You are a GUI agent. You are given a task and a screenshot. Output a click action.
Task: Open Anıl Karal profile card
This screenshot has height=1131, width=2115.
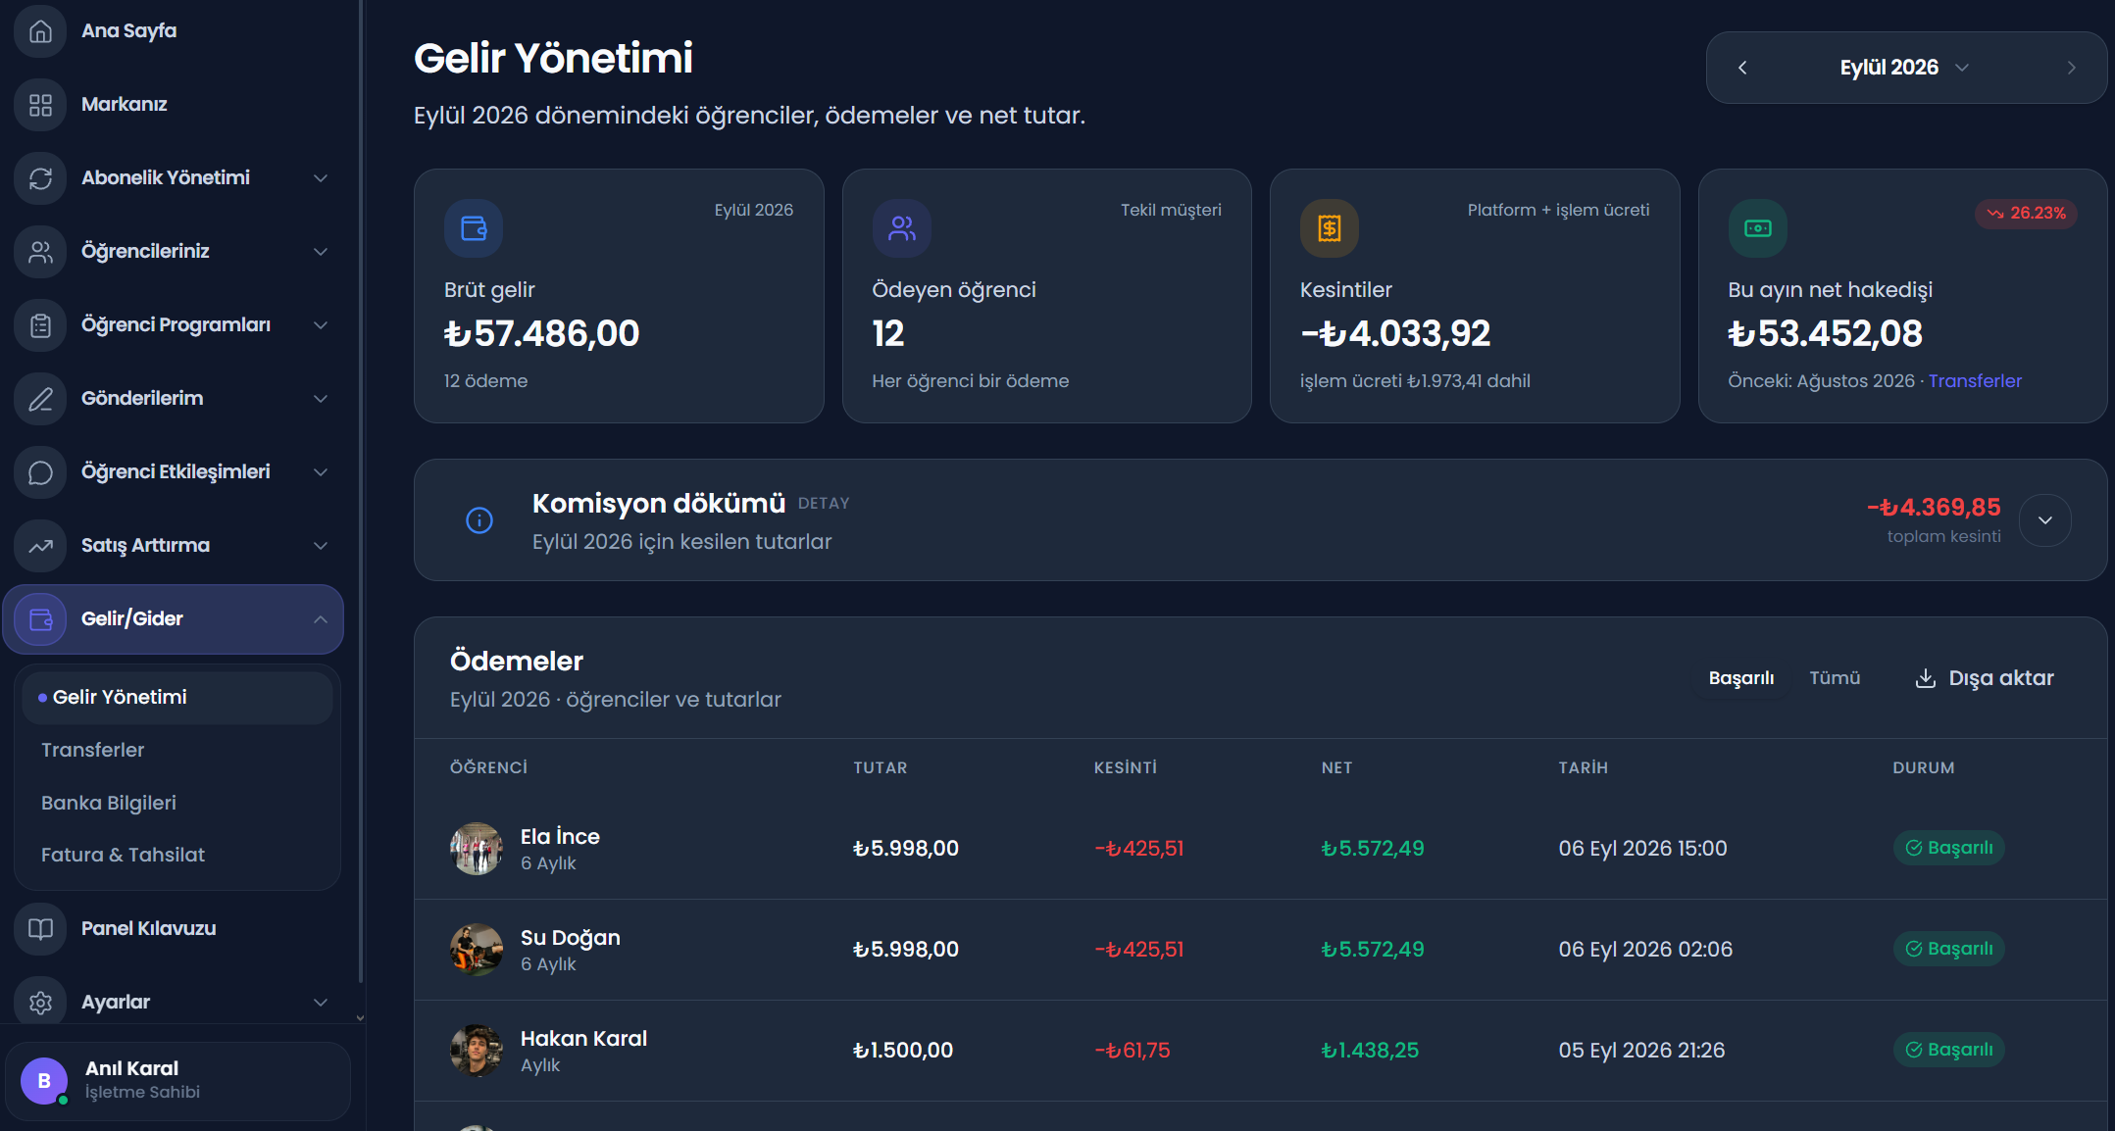(x=177, y=1081)
